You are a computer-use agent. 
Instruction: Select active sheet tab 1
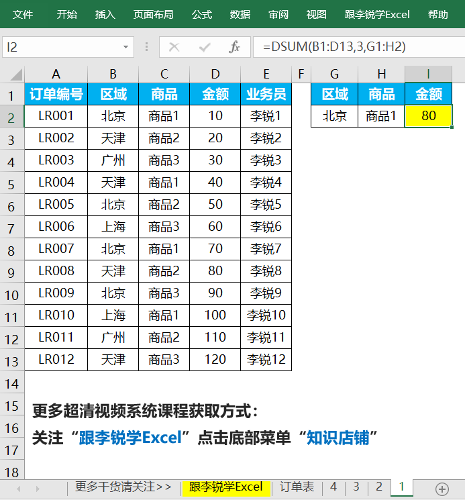(401, 487)
